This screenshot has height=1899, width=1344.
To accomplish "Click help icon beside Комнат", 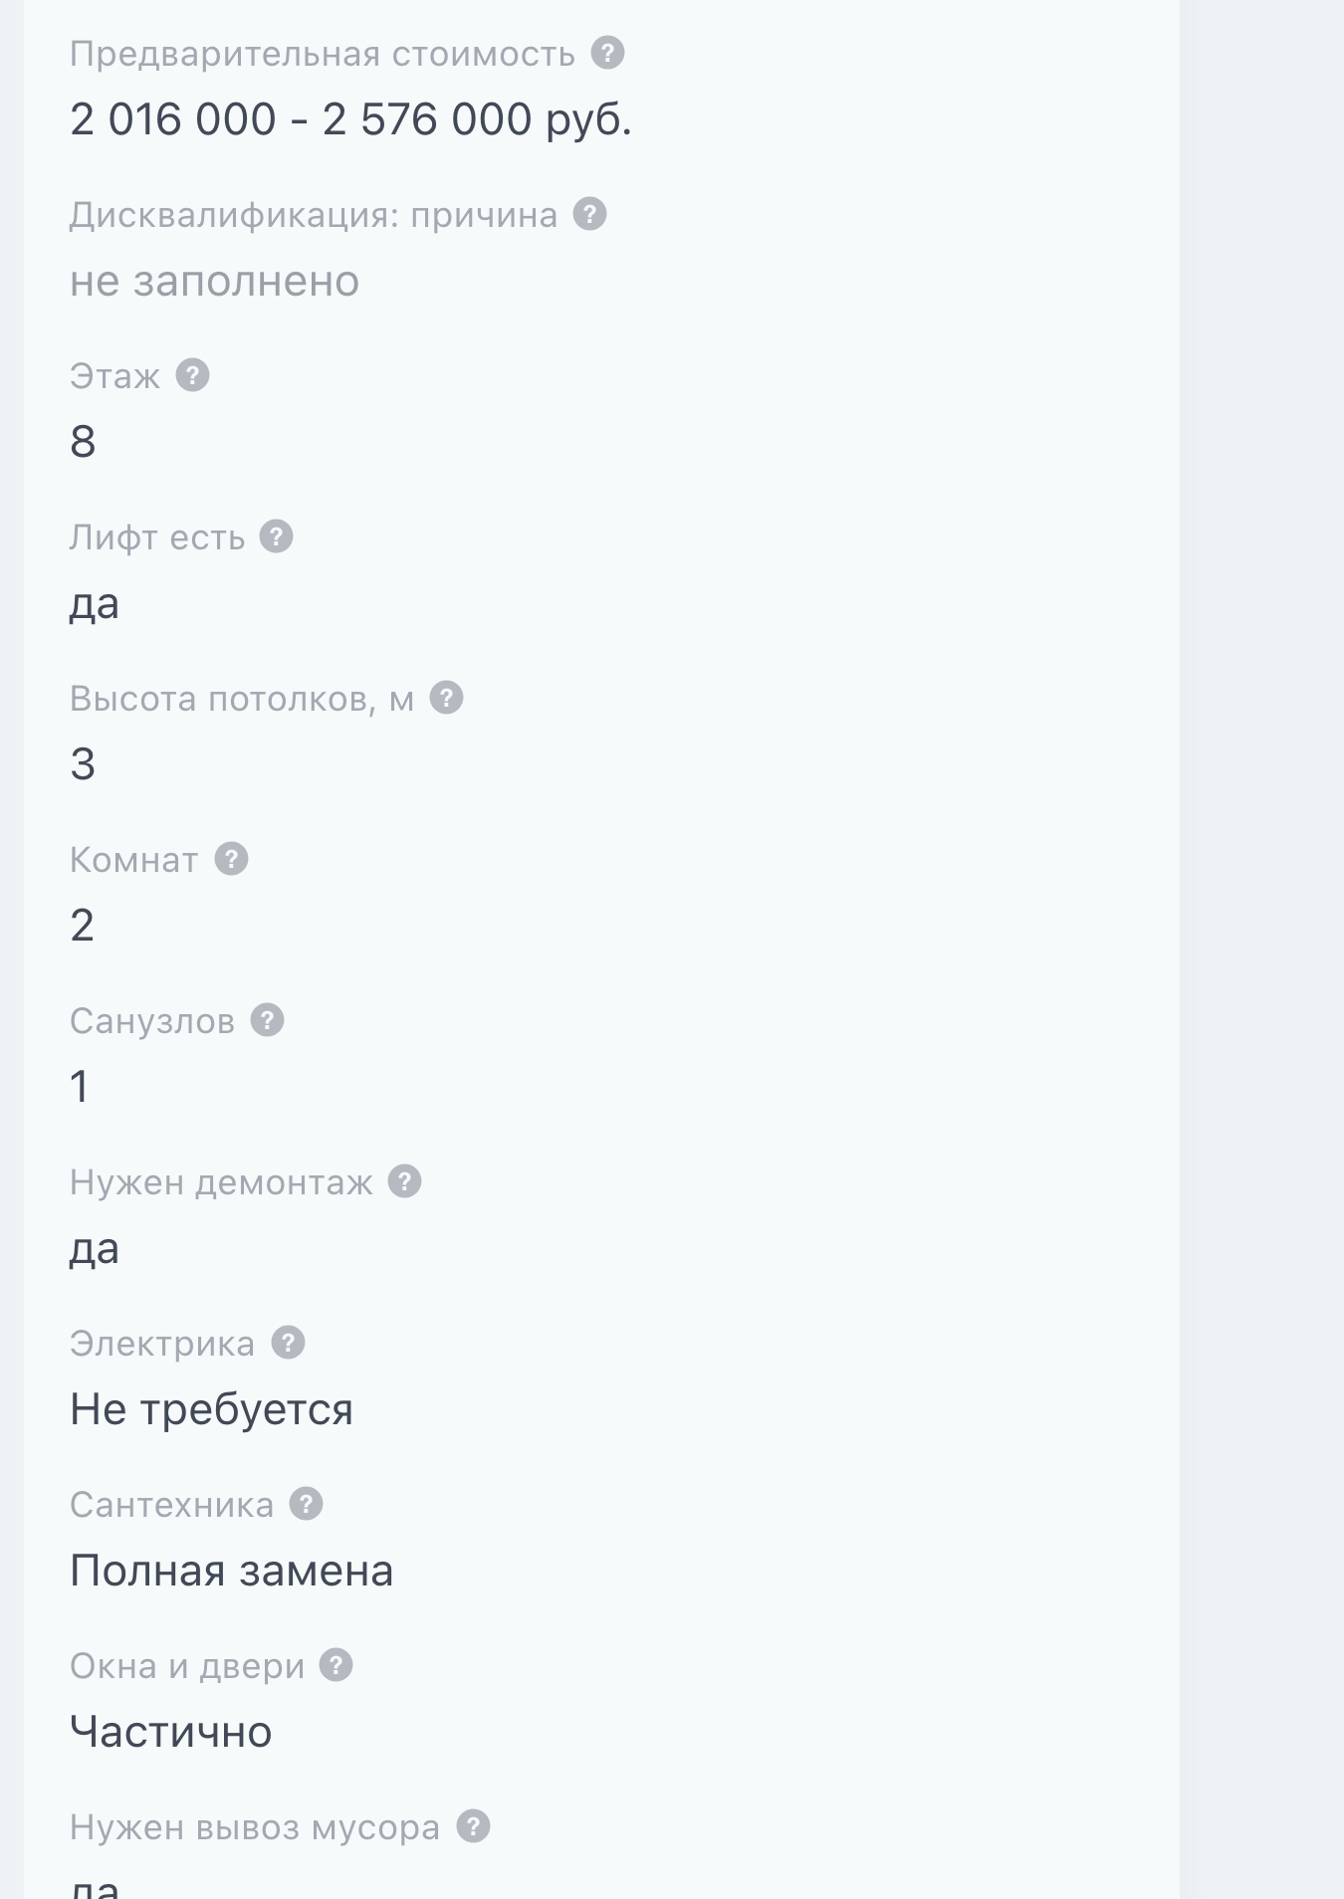I will pos(231,859).
